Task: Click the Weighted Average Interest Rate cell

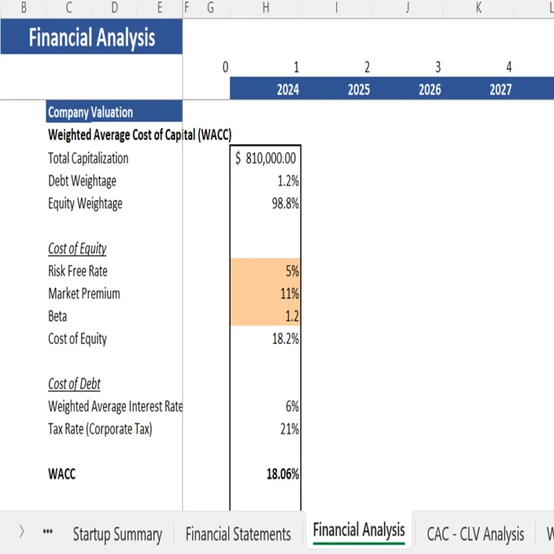Action: [x=265, y=406]
